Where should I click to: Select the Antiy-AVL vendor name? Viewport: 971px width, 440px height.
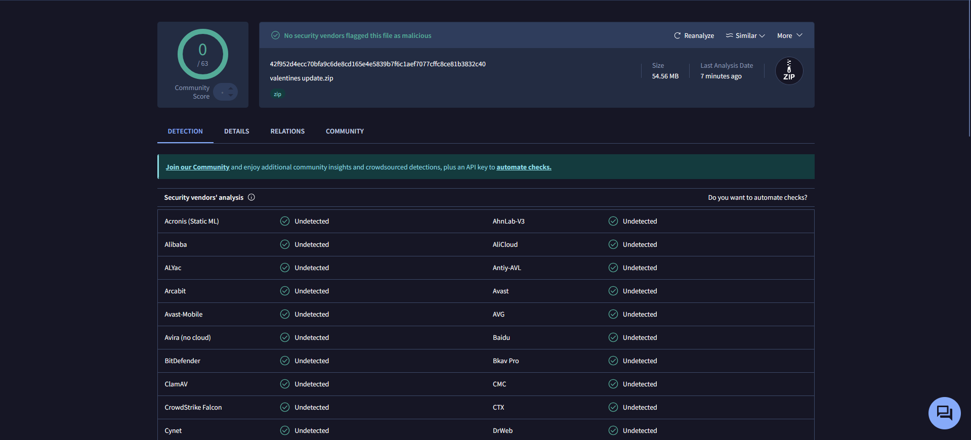click(x=507, y=268)
